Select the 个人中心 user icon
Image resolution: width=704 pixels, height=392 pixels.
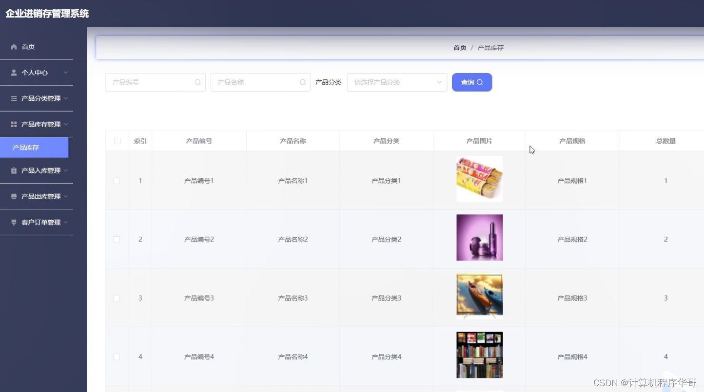[14, 72]
